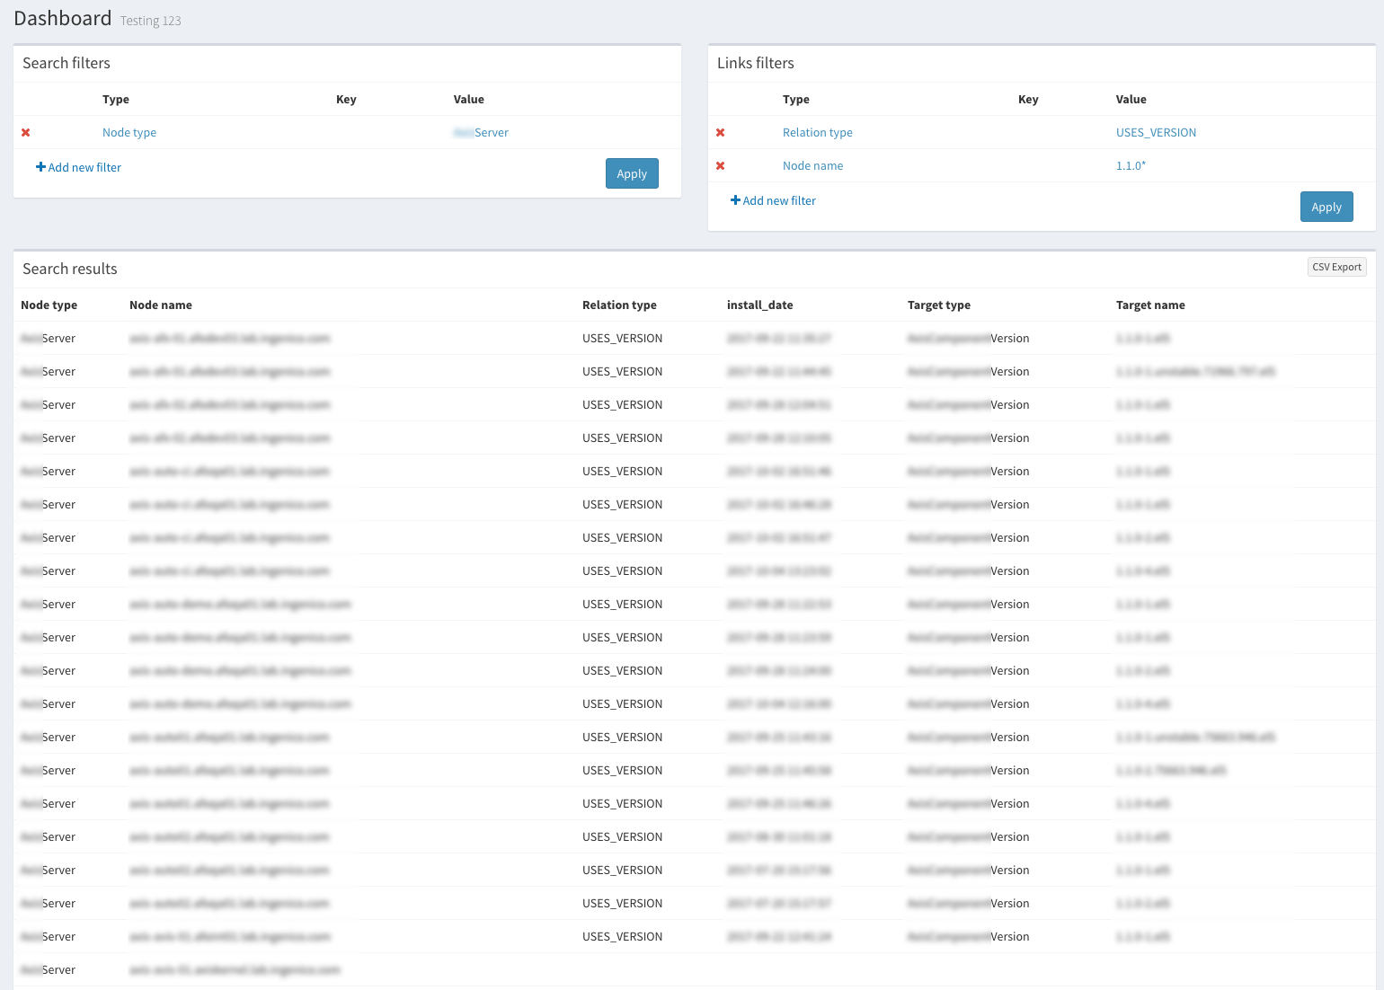Export search results as CSV

coord(1337,267)
